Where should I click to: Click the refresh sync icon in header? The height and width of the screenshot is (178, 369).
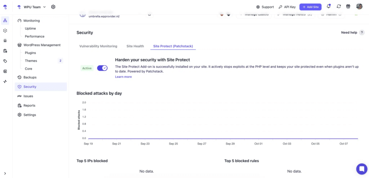pyautogui.click(x=339, y=6)
